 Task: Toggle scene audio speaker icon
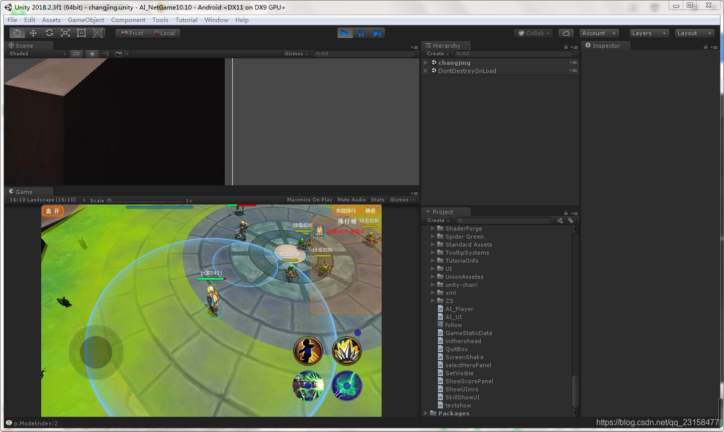(x=105, y=54)
